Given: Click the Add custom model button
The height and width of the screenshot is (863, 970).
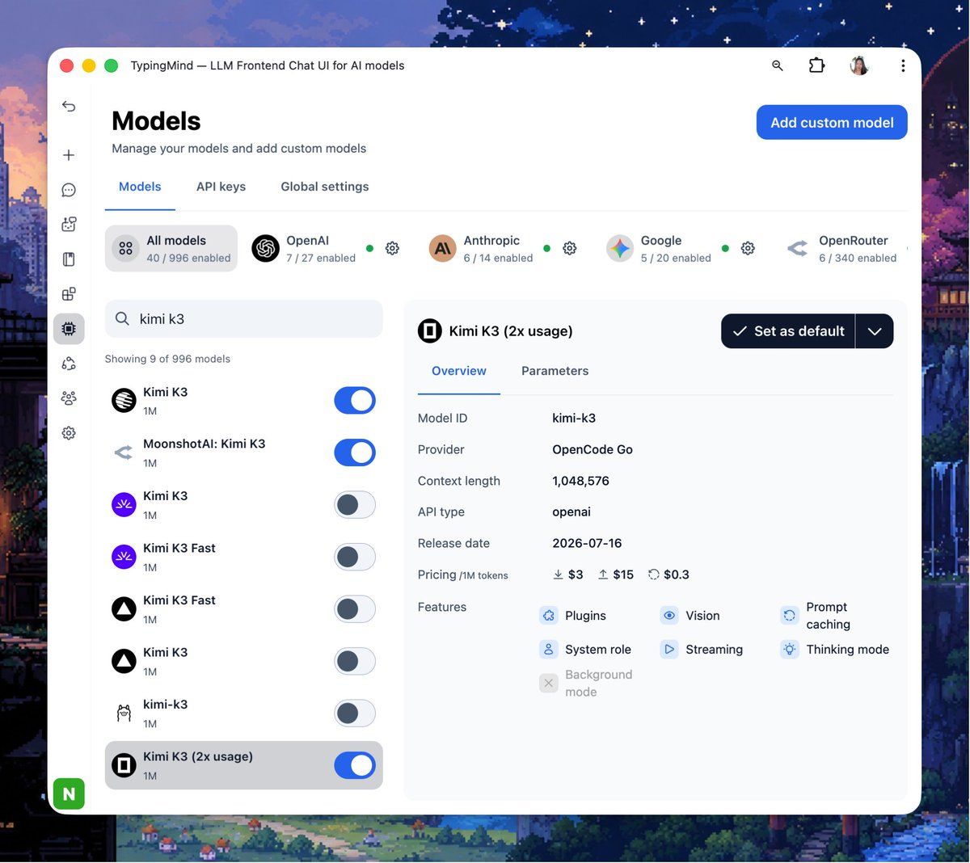Looking at the screenshot, I should click(832, 123).
